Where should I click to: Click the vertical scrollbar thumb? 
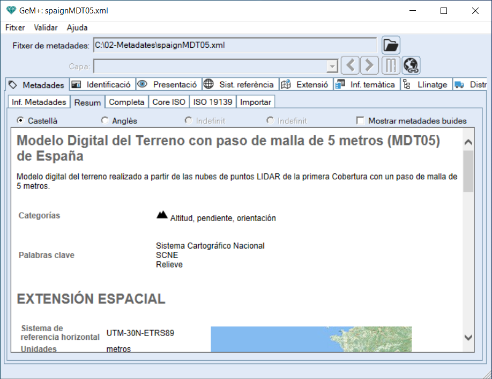(x=468, y=171)
